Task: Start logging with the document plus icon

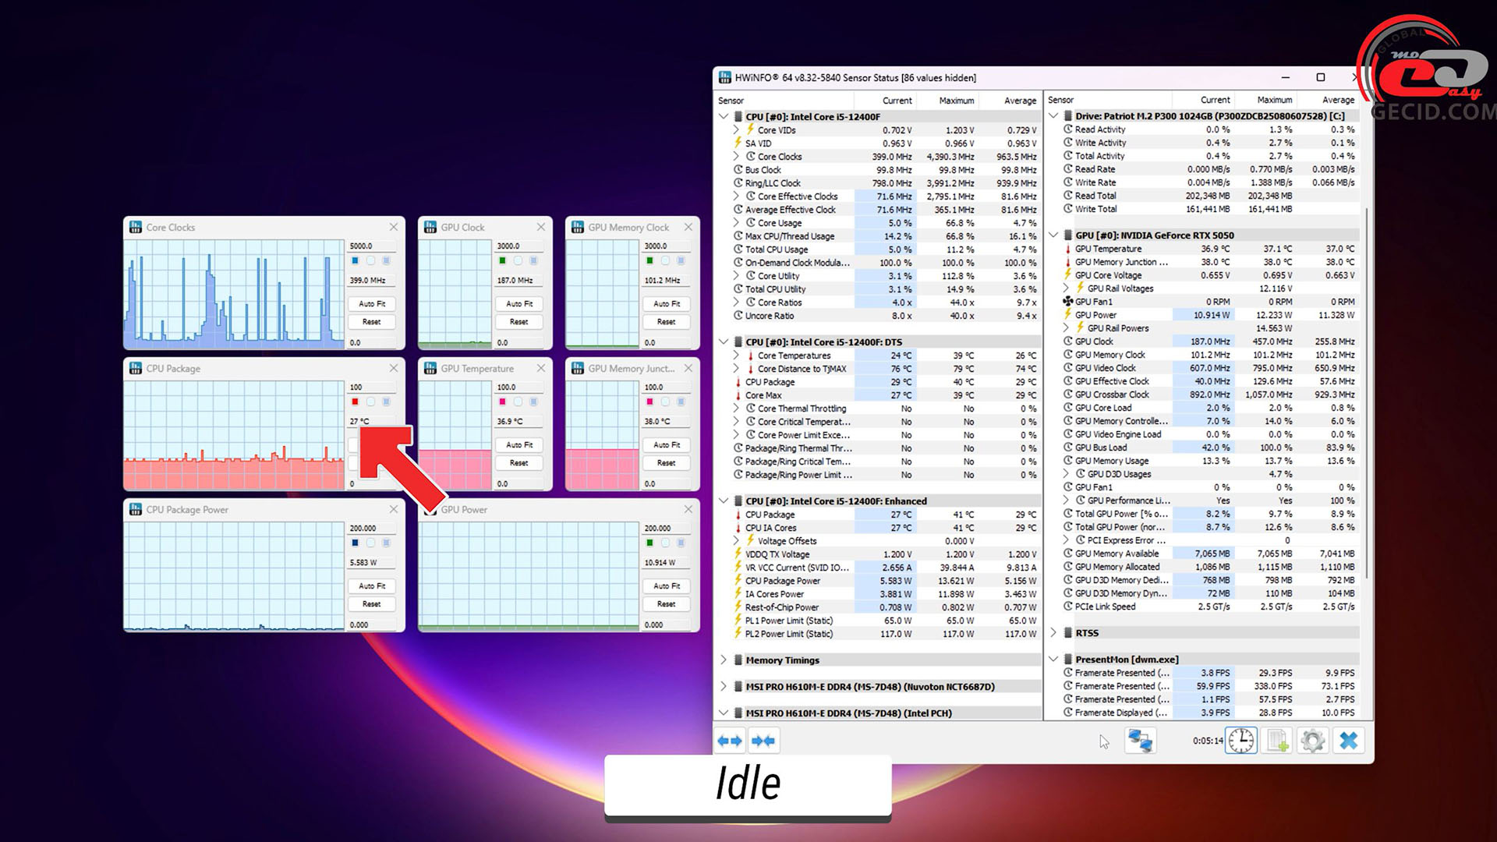Action: pos(1277,741)
